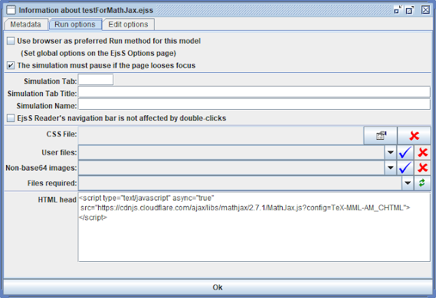Minimize the Information dialog window
The width and height of the screenshot is (436, 298).
398,10
